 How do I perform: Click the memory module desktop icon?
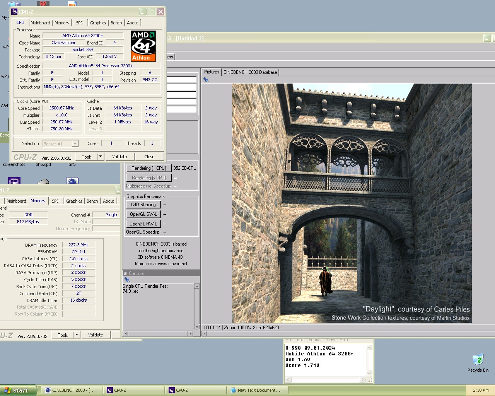pyautogui.click(x=43, y=181)
